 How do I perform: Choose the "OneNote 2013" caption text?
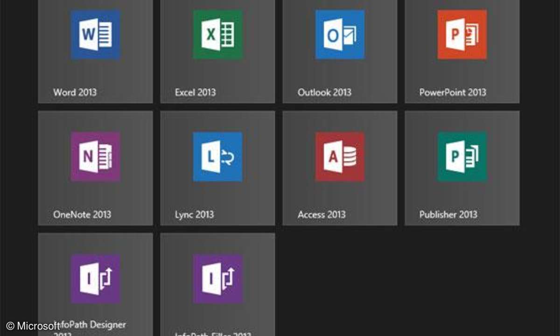[x=82, y=214]
